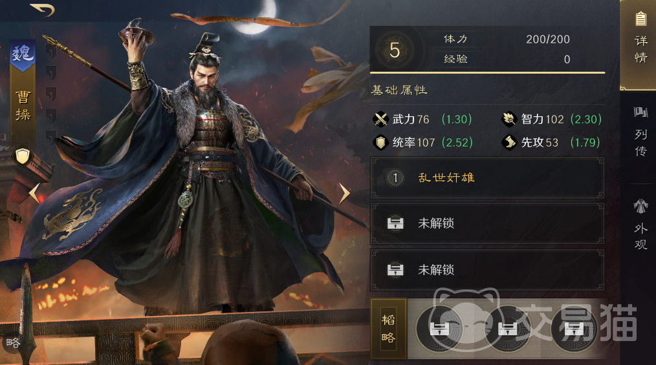Image resolution: width=656 pixels, height=365 pixels.
Task: Switch to next general with right arrow
Action: [x=344, y=193]
